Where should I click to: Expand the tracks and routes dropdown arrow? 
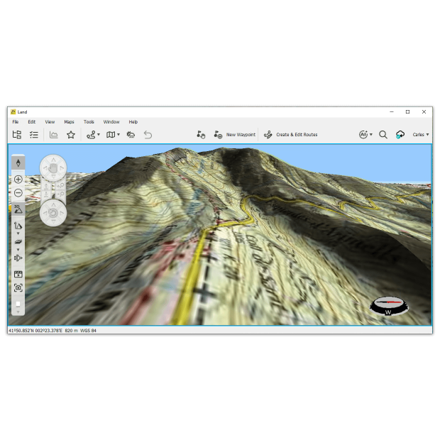[99, 135]
